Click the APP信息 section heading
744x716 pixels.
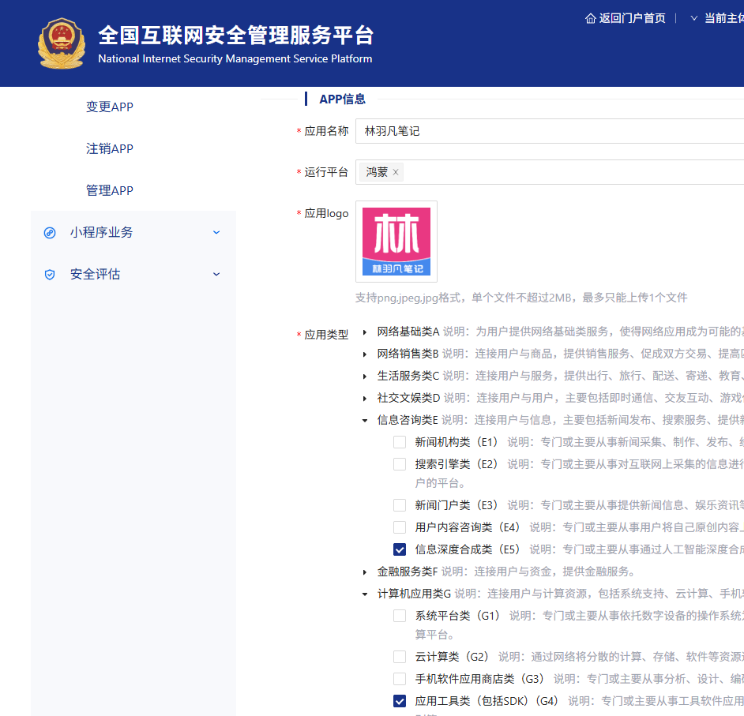pyautogui.click(x=343, y=99)
